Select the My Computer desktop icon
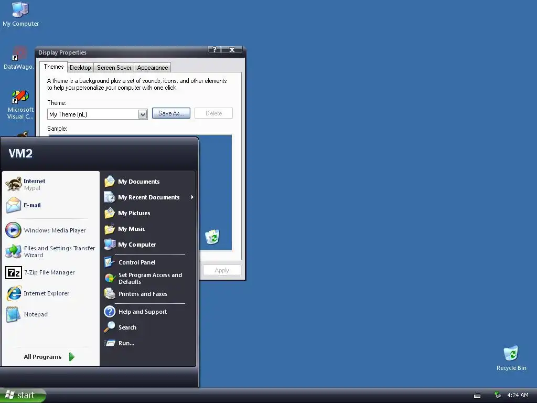 20,14
